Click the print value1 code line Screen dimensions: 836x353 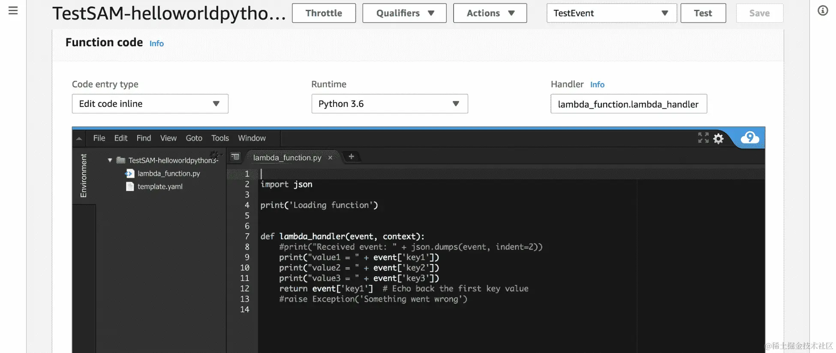point(359,257)
